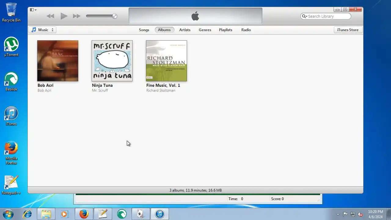
Task: Select the iTunes desktop shortcut
Action: tap(11, 116)
